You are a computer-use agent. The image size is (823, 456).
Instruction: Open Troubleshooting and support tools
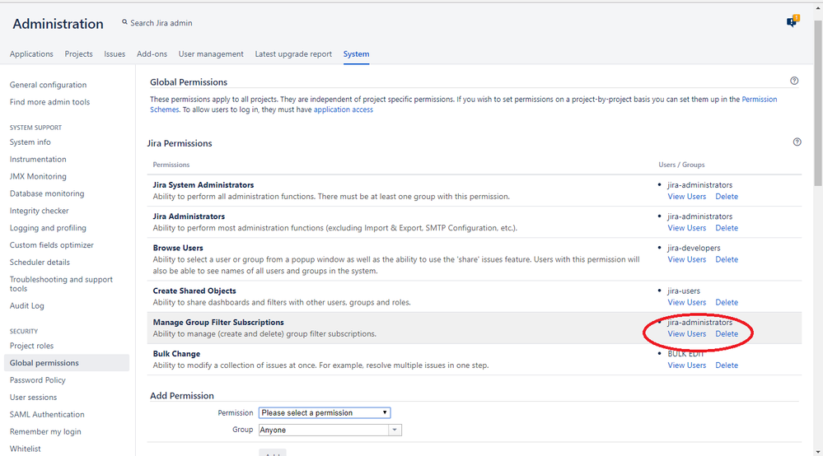[x=61, y=284]
